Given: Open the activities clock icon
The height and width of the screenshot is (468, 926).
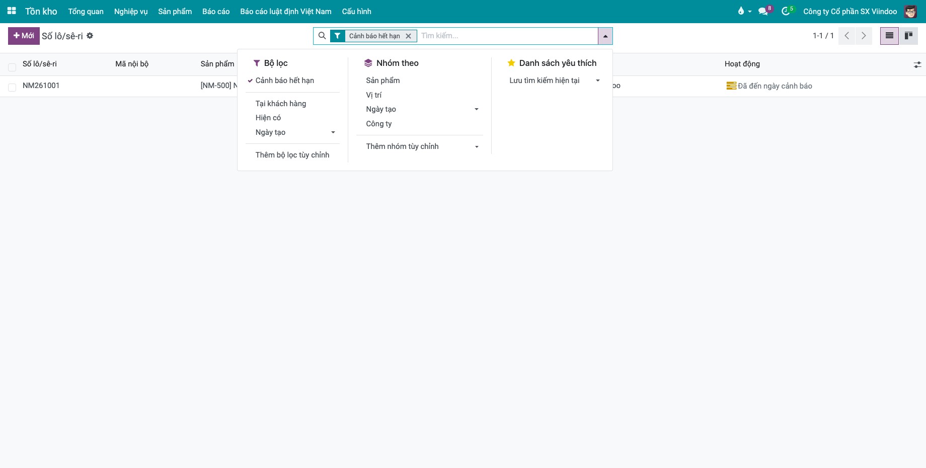Looking at the screenshot, I should [x=787, y=11].
